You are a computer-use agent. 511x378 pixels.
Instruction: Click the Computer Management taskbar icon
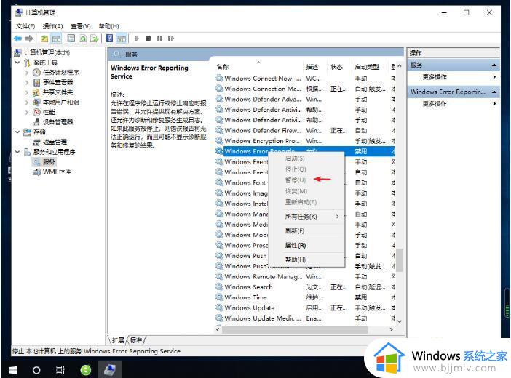(x=110, y=370)
